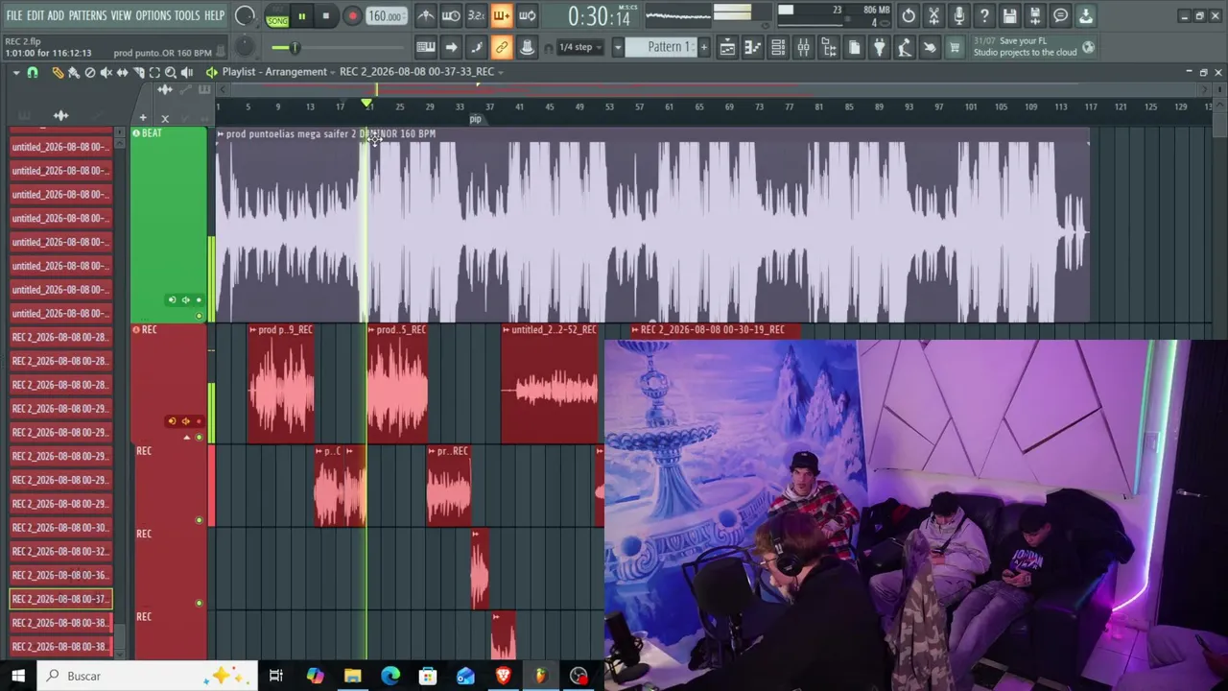Open the pattern list arrow left of Pattern 1
1228x691 pixels.
point(618,47)
